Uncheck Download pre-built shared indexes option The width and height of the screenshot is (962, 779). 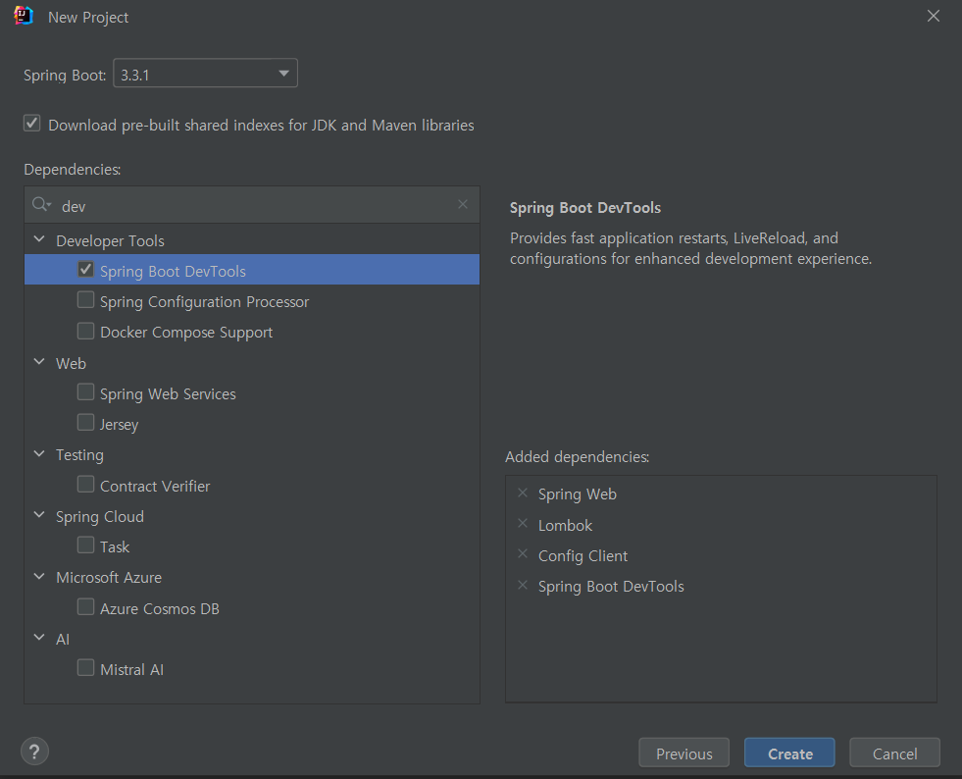[x=32, y=124]
